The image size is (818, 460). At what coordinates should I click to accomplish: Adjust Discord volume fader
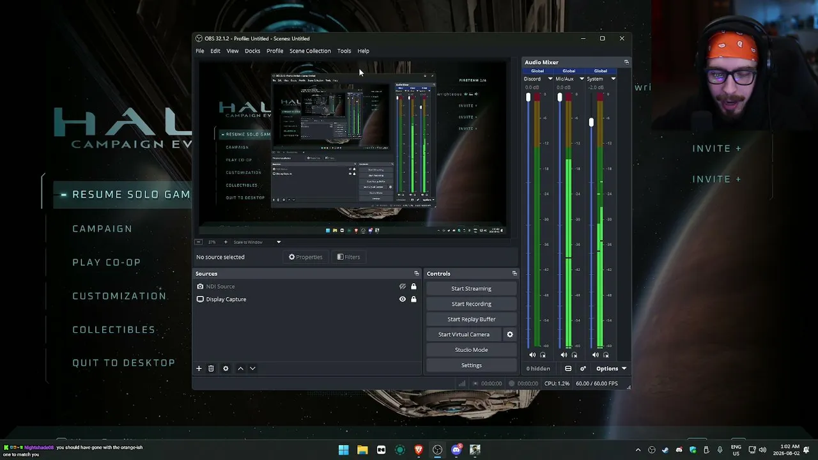coord(528,97)
